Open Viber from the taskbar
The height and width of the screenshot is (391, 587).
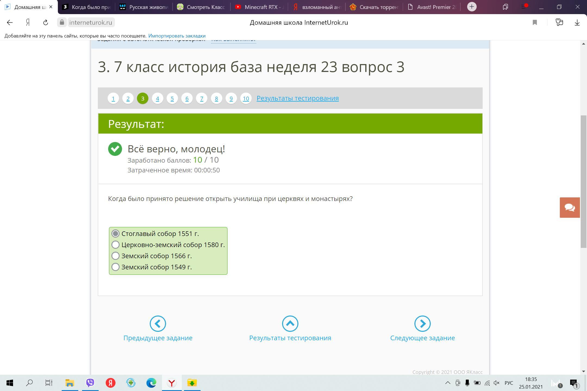[90, 383]
